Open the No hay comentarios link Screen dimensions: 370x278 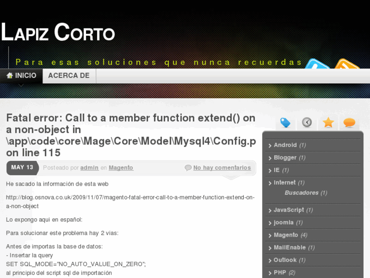point(222,168)
